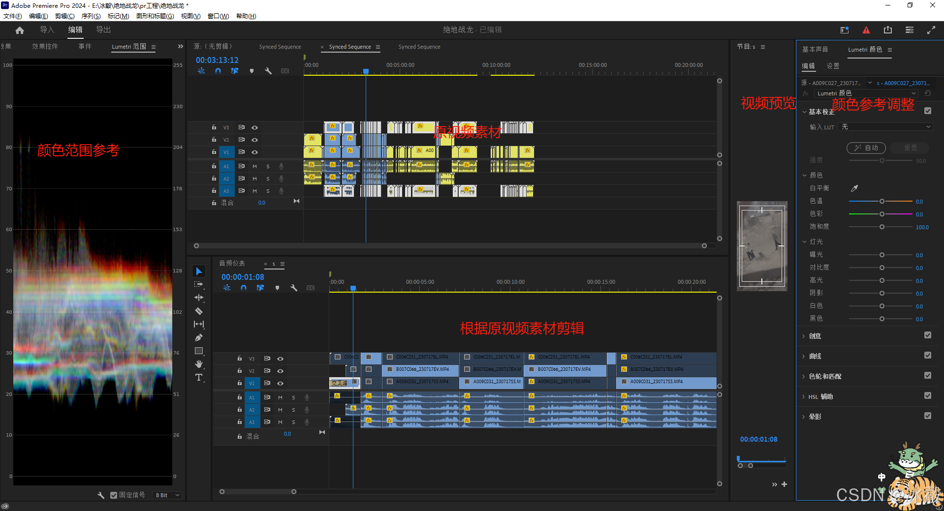The image size is (944, 511).
Task: Toggle V1 track visibility in lower timeline
Action: click(281, 383)
